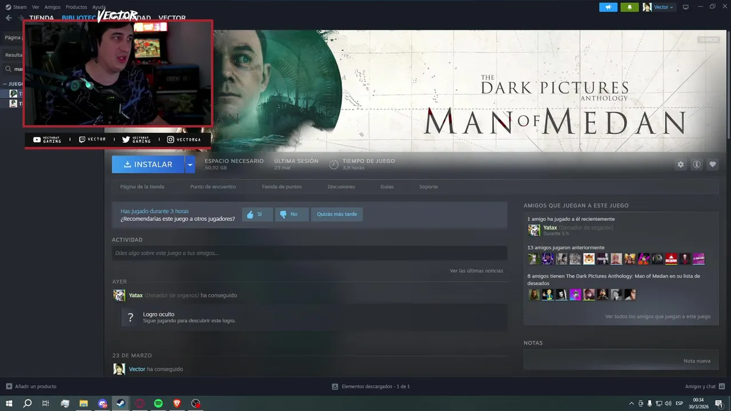Open Windows taskbar search
The height and width of the screenshot is (411, 731).
pyautogui.click(x=27, y=404)
